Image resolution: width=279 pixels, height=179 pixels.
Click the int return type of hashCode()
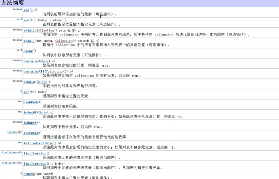(20, 101)
